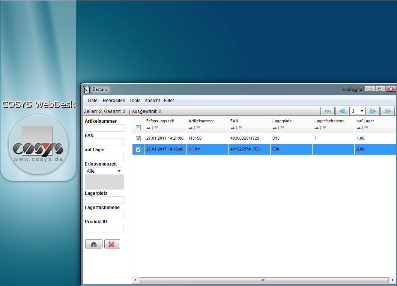
Task: Click the Artikelnummer filter field
Action: coord(104,128)
